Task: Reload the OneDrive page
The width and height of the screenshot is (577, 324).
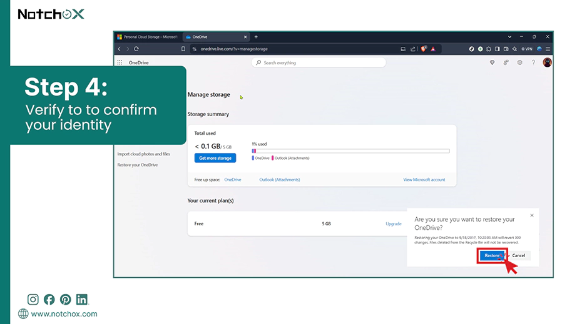Action: (x=136, y=49)
